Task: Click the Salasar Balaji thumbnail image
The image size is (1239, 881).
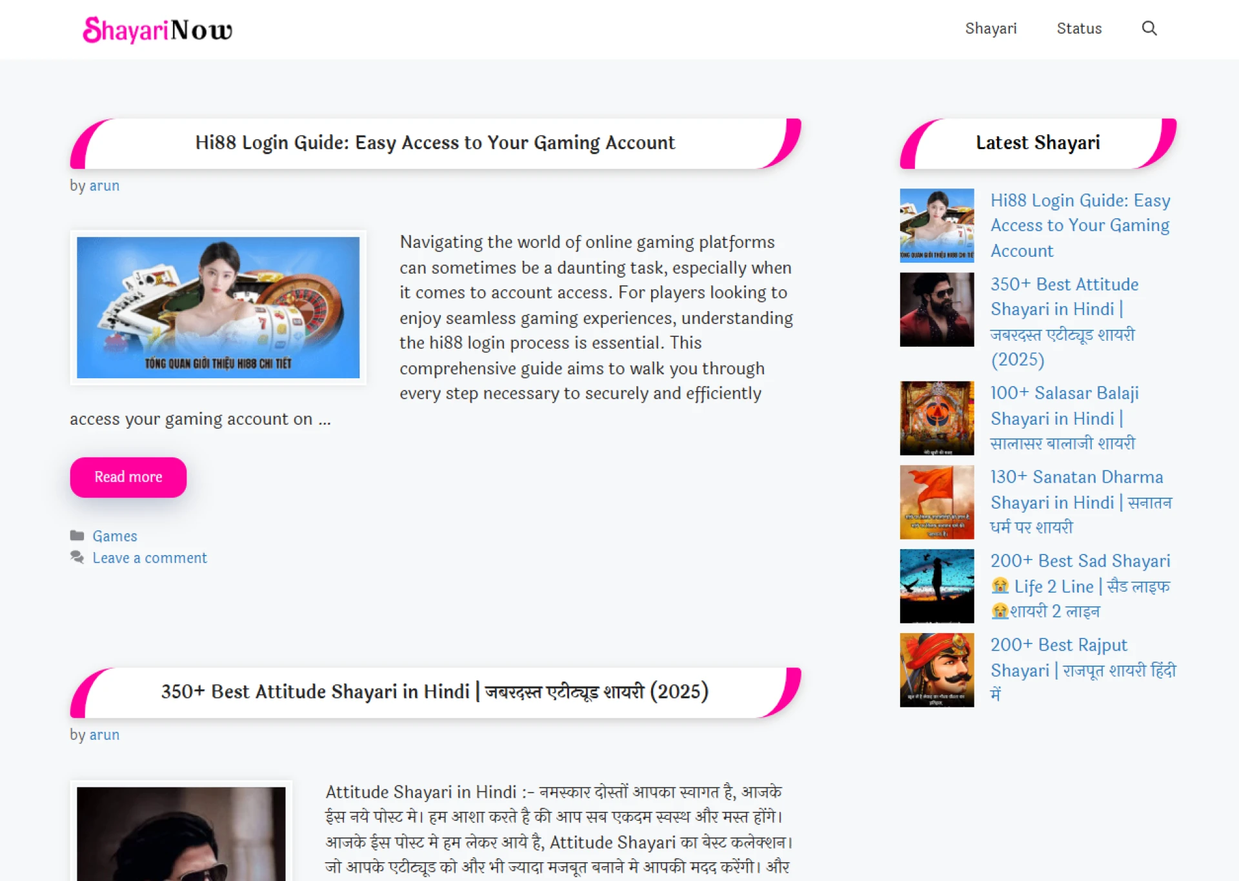Action: [x=936, y=418]
